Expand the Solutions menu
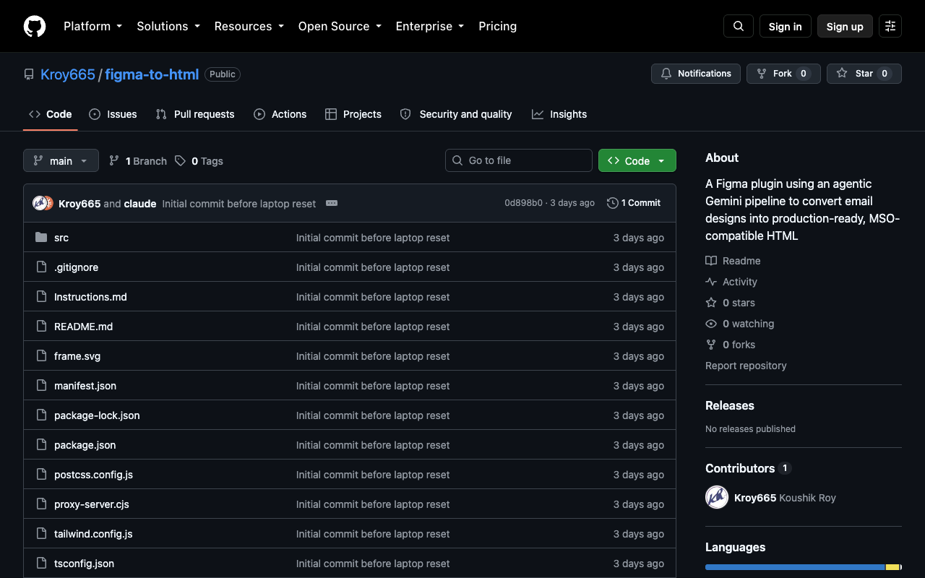The image size is (925, 578). [169, 26]
